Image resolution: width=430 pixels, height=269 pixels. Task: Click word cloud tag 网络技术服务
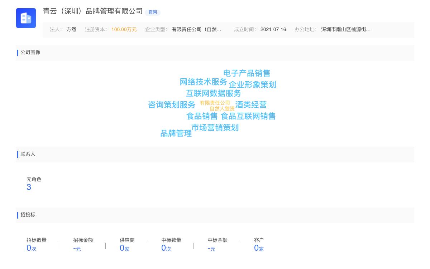[203, 82]
